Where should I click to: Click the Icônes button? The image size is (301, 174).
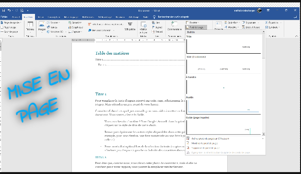52,27
